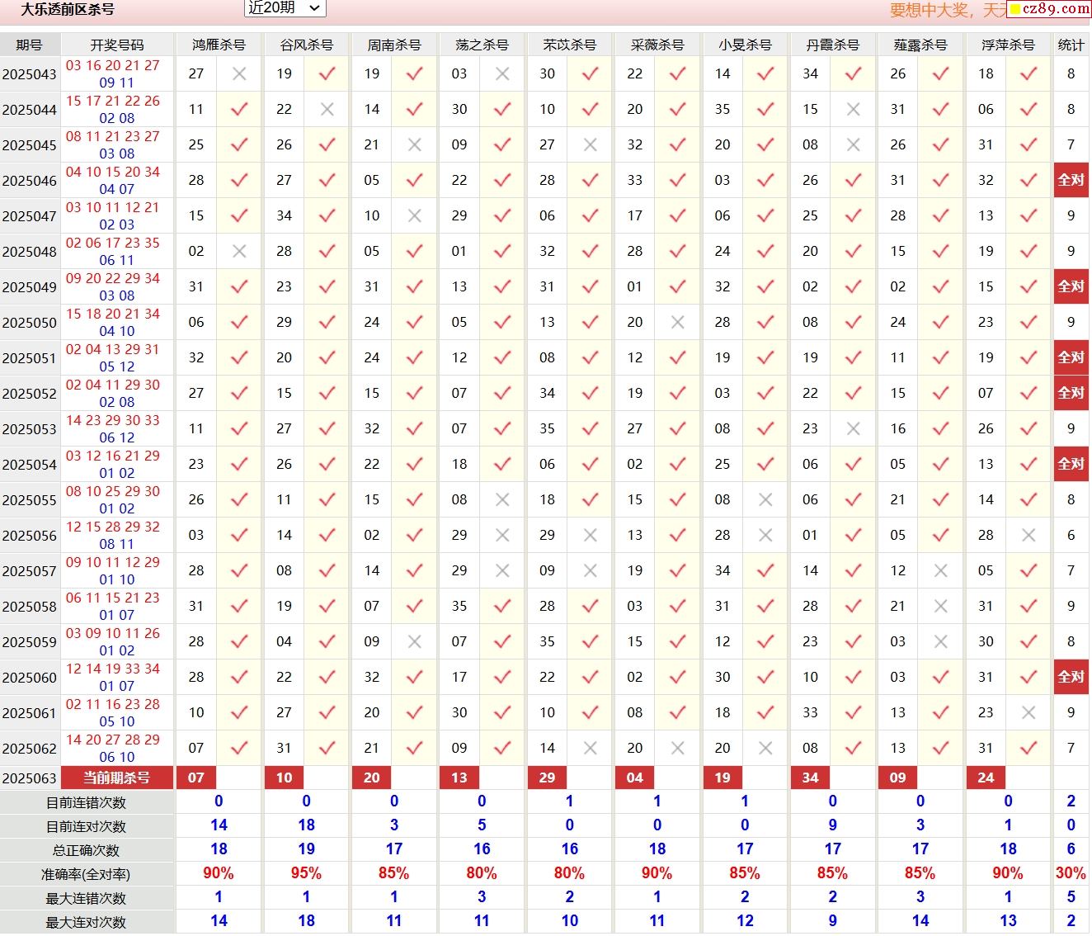Click the 目前连错次数 row label
The height and width of the screenshot is (936, 1092).
pyautogui.click(x=87, y=802)
